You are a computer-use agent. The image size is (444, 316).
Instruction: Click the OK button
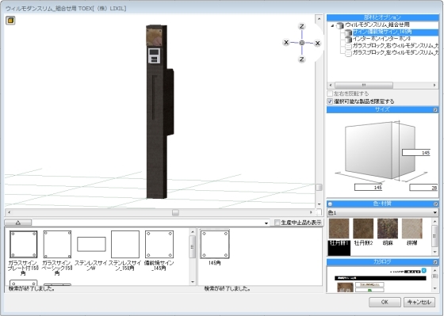[385, 302]
